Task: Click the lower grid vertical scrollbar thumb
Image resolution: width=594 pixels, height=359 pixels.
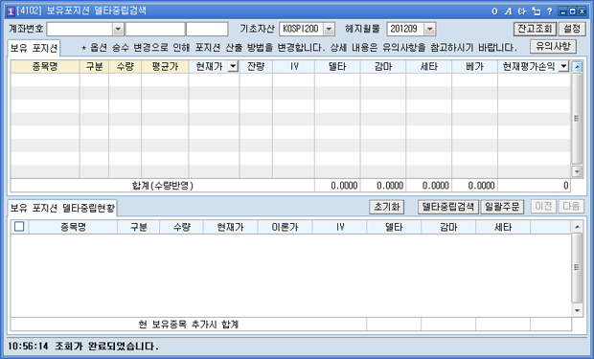Action: 577,268
